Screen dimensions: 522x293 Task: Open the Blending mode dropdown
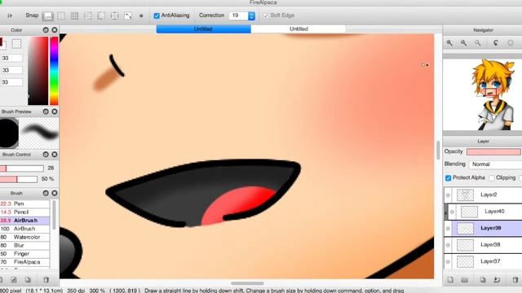[495, 164]
